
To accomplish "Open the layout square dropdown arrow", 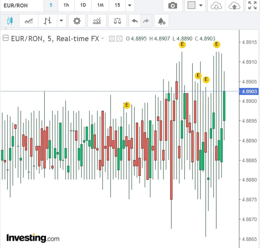I will 201,6.
